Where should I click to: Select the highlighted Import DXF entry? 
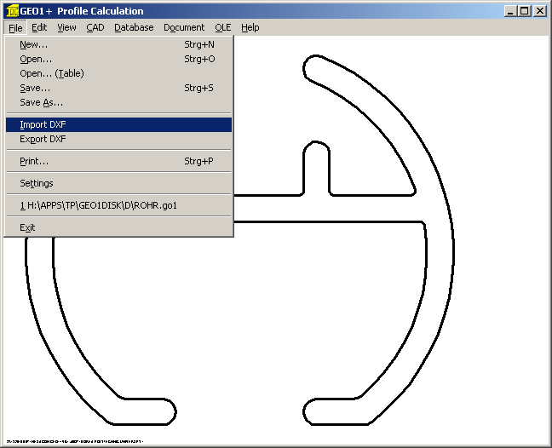coord(43,124)
